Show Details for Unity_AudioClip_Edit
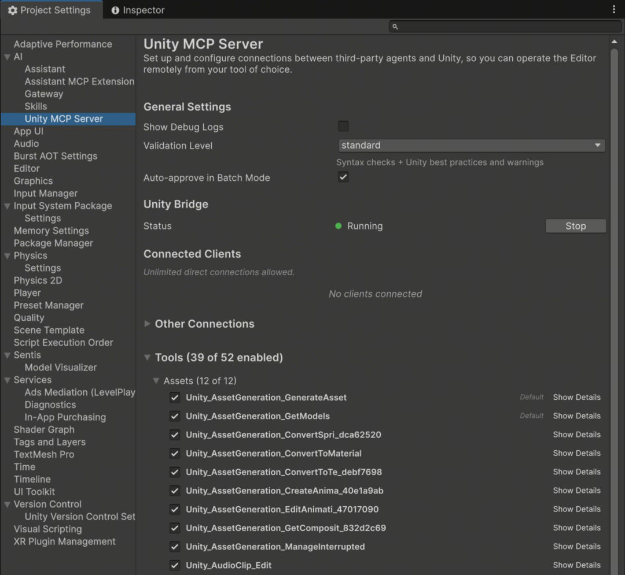Screen dimensions: 625x575 pos(577,565)
